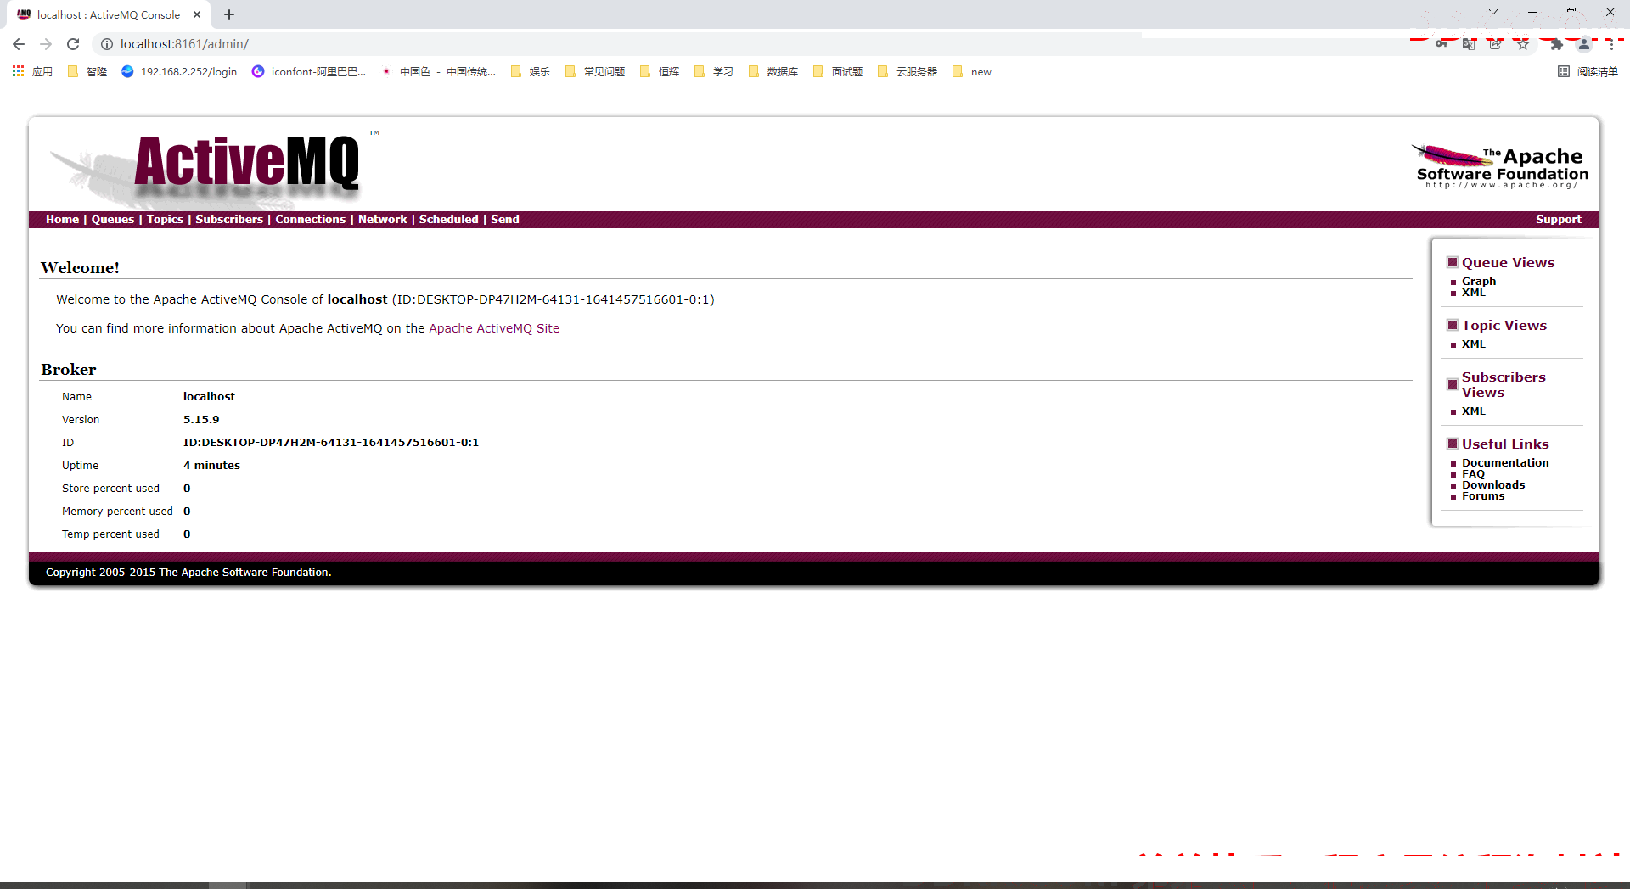Open the Chrome three-dot menu

tap(1611, 44)
